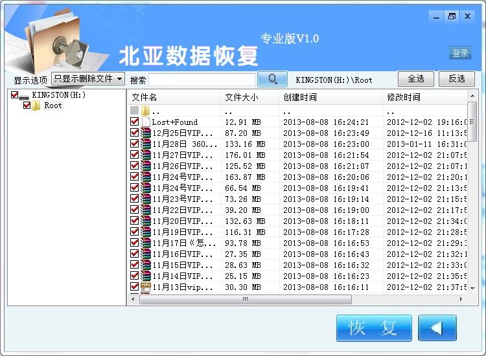Screen dimensions: 486x356
Task: Uncheck the KINGSTON(H:) drive checkbox
Action: [x=14, y=95]
